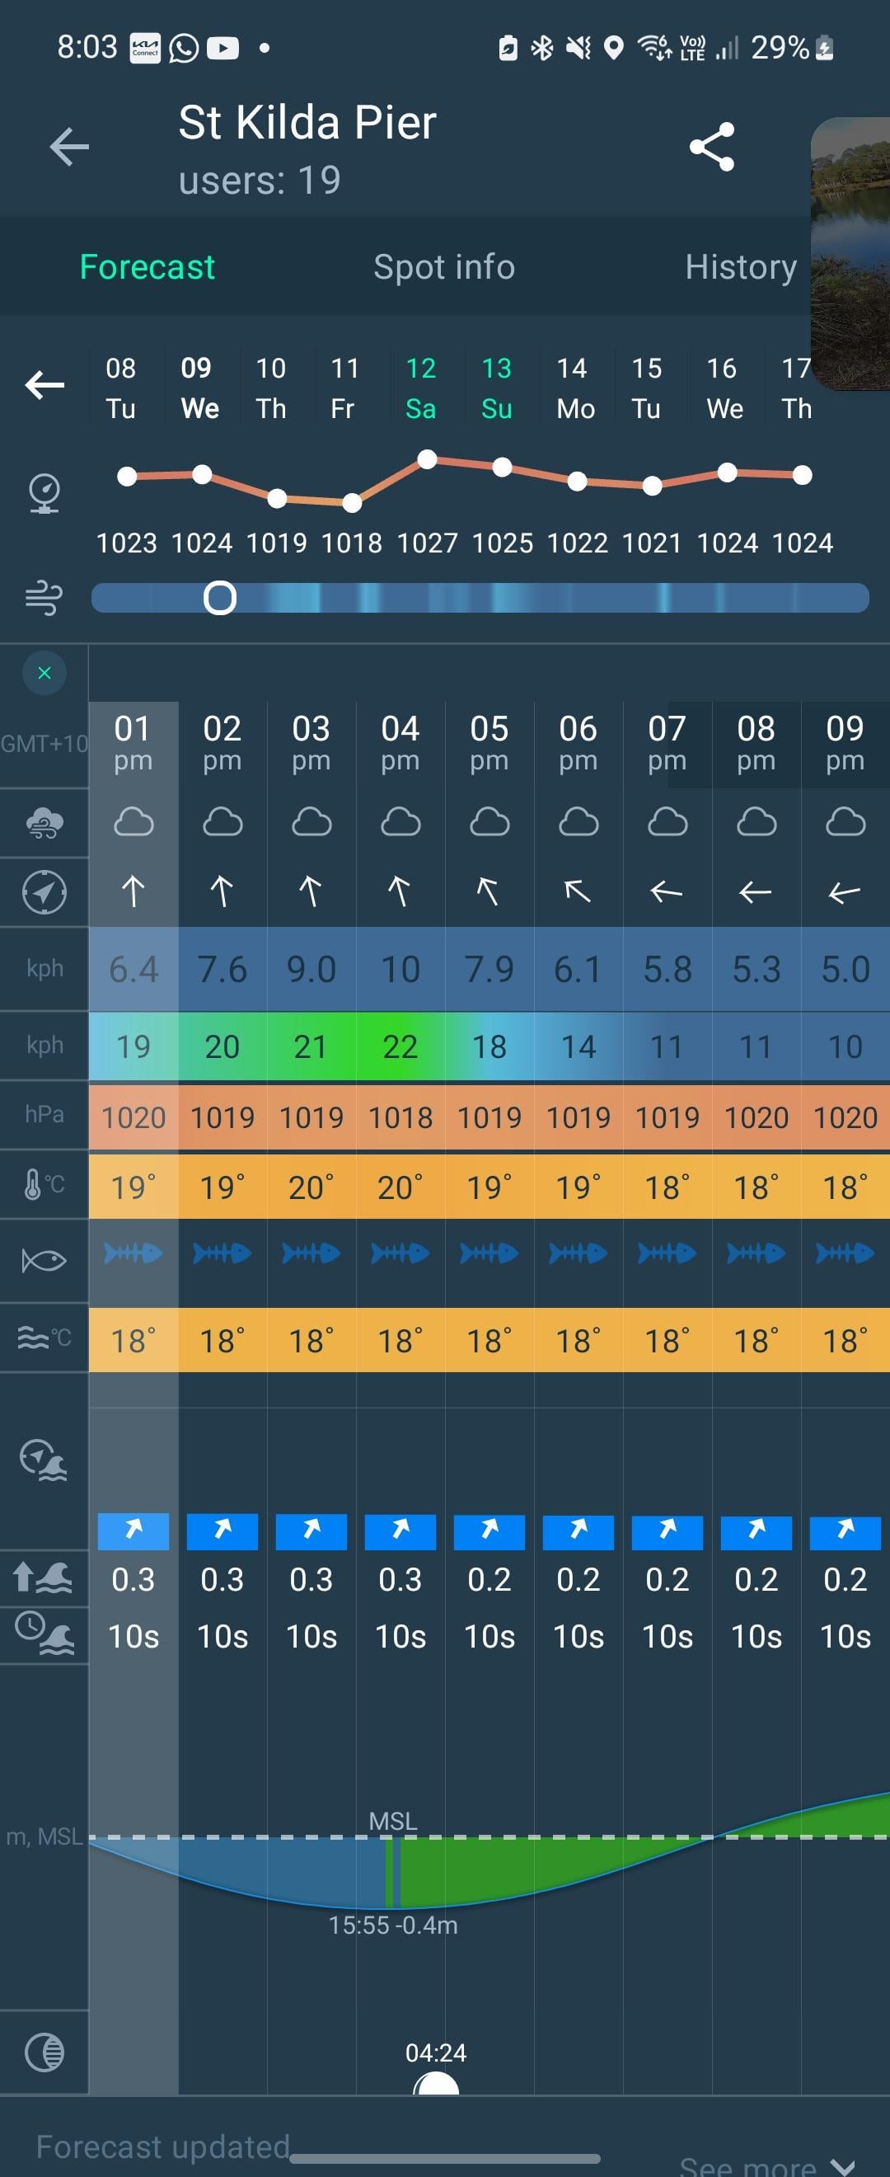
Task: Select the Forecast tab
Action: [147, 267]
